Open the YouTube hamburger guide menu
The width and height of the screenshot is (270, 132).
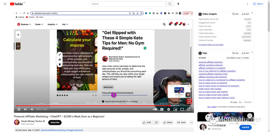pos(5,4)
